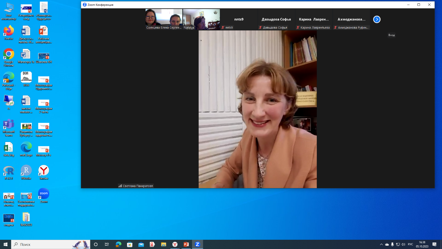
Task: Open the Рабочий - Edge desktop shortcut
Action: pyautogui.click(x=9, y=81)
